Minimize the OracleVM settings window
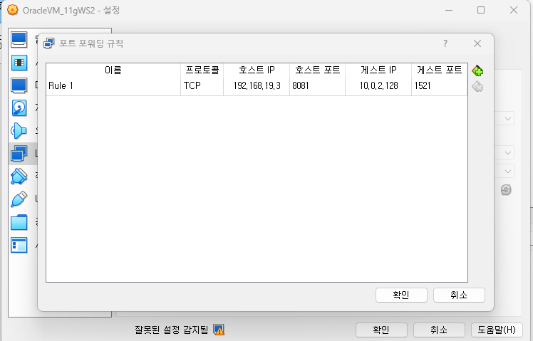Image resolution: width=533 pixels, height=341 pixels. (x=449, y=10)
